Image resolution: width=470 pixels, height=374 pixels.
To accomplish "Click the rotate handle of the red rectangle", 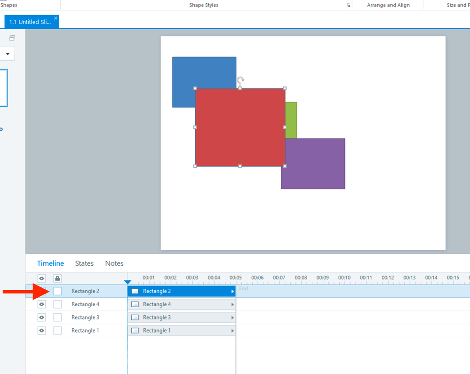I will tap(240, 80).
